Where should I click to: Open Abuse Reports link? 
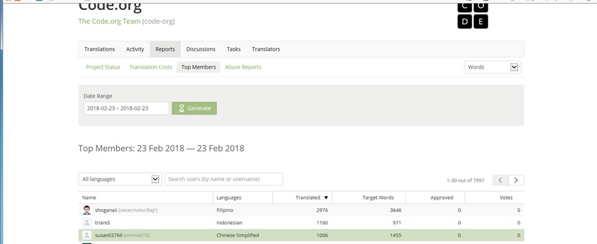pos(243,67)
